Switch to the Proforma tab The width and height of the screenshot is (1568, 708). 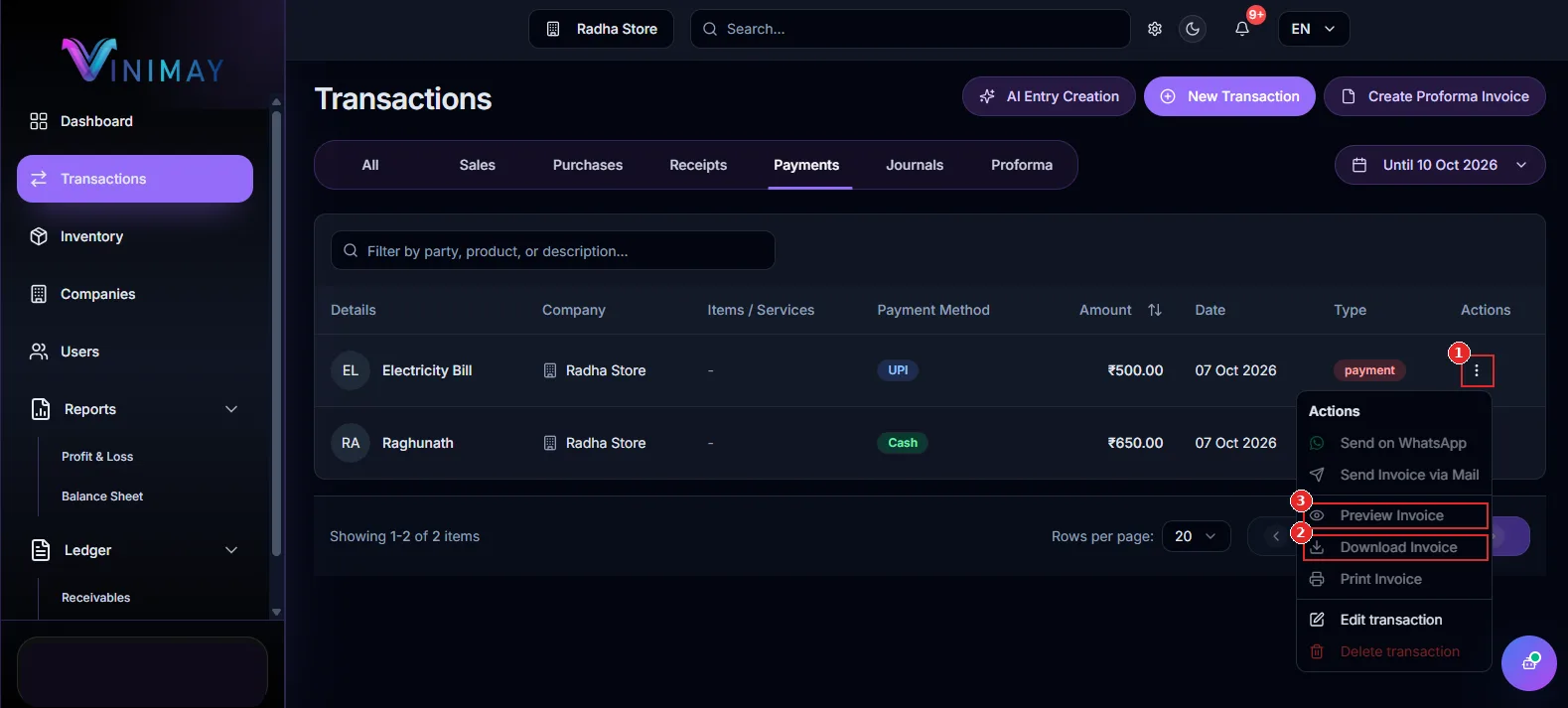click(x=1022, y=165)
